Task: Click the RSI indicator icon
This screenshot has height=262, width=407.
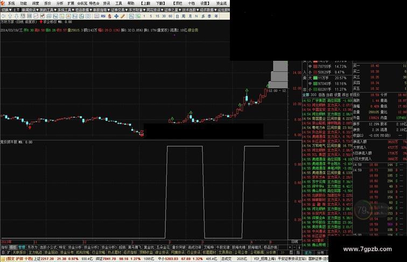Action: point(103,16)
